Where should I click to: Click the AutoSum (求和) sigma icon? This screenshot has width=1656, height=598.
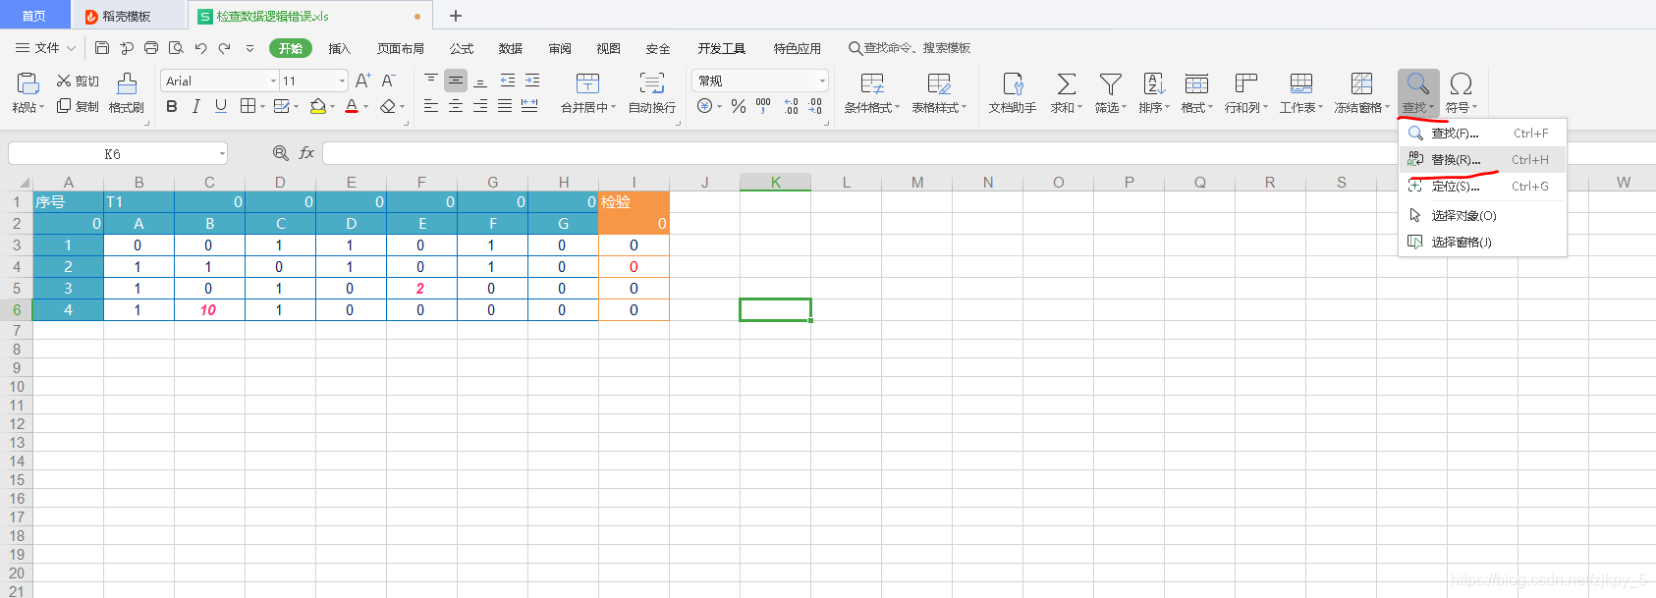coord(1067,83)
